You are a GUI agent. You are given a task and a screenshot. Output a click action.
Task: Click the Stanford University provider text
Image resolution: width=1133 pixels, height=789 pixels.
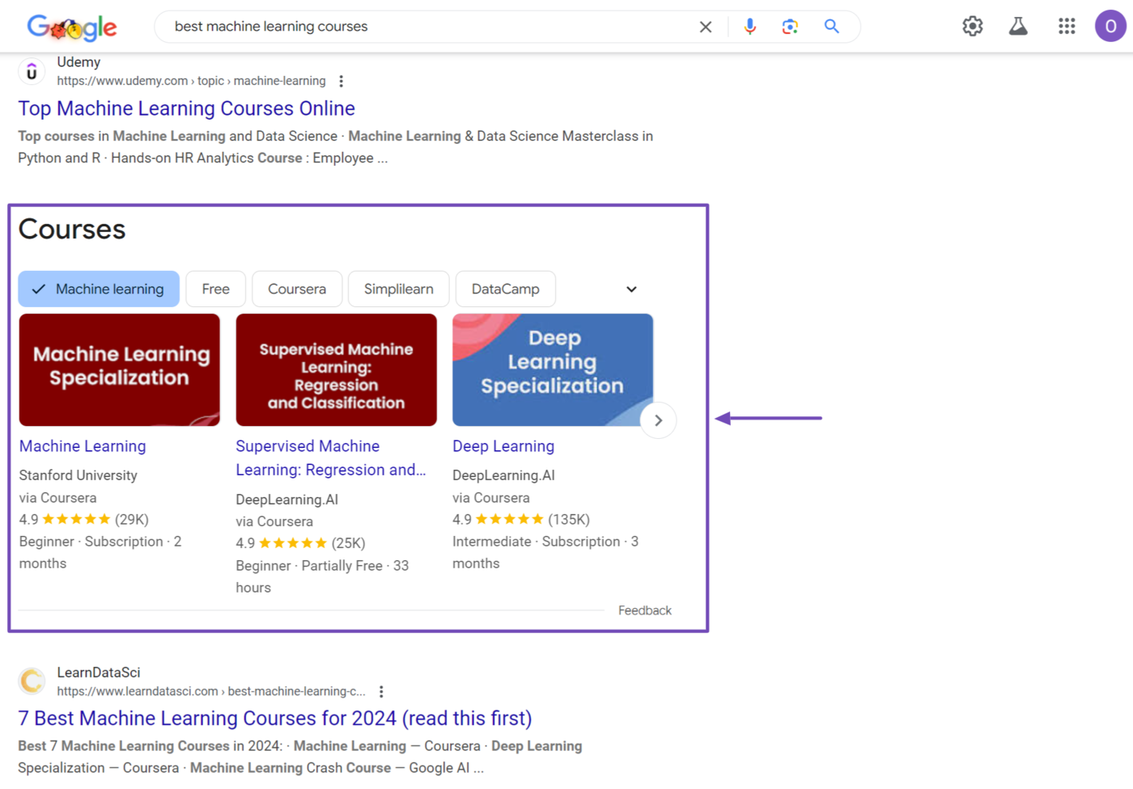click(79, 475)
